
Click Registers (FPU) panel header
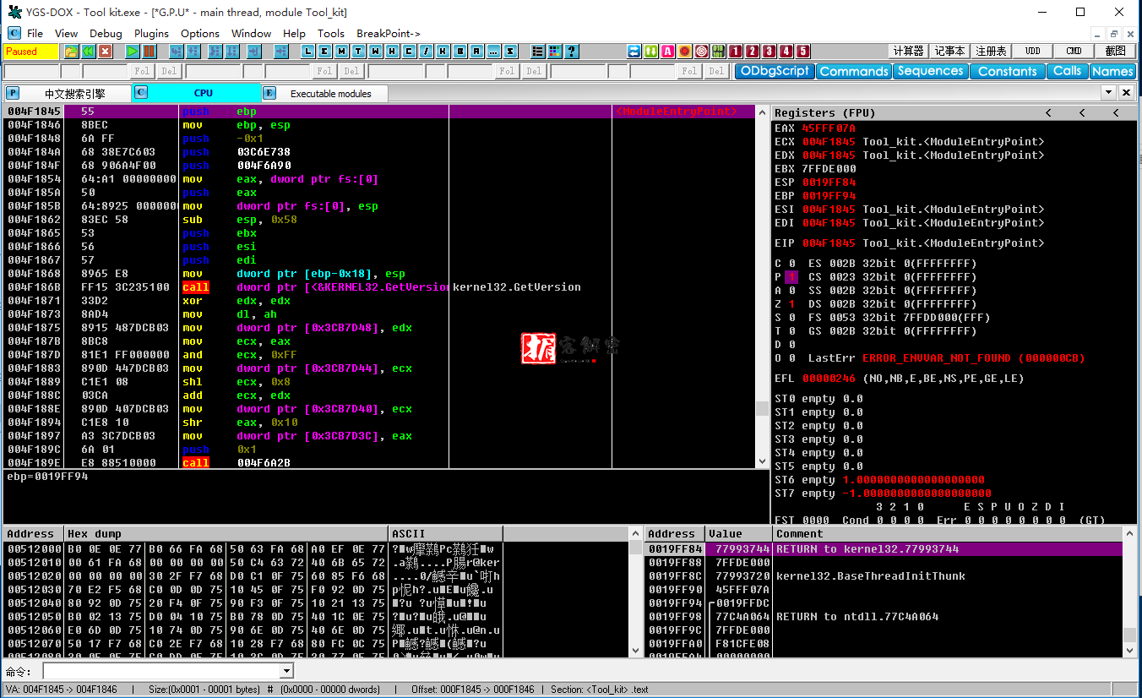pos(954,112)
